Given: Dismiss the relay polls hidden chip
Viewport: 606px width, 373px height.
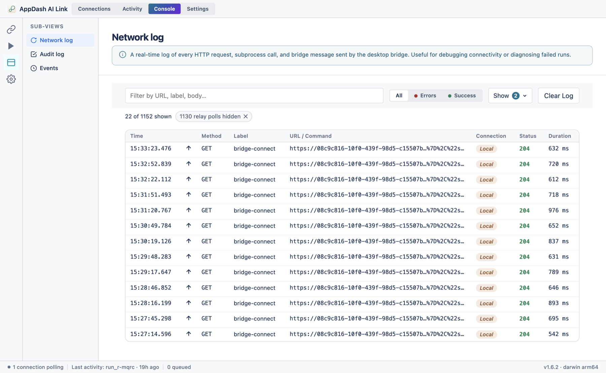Looking at the screenshot, I should (246, 116).
